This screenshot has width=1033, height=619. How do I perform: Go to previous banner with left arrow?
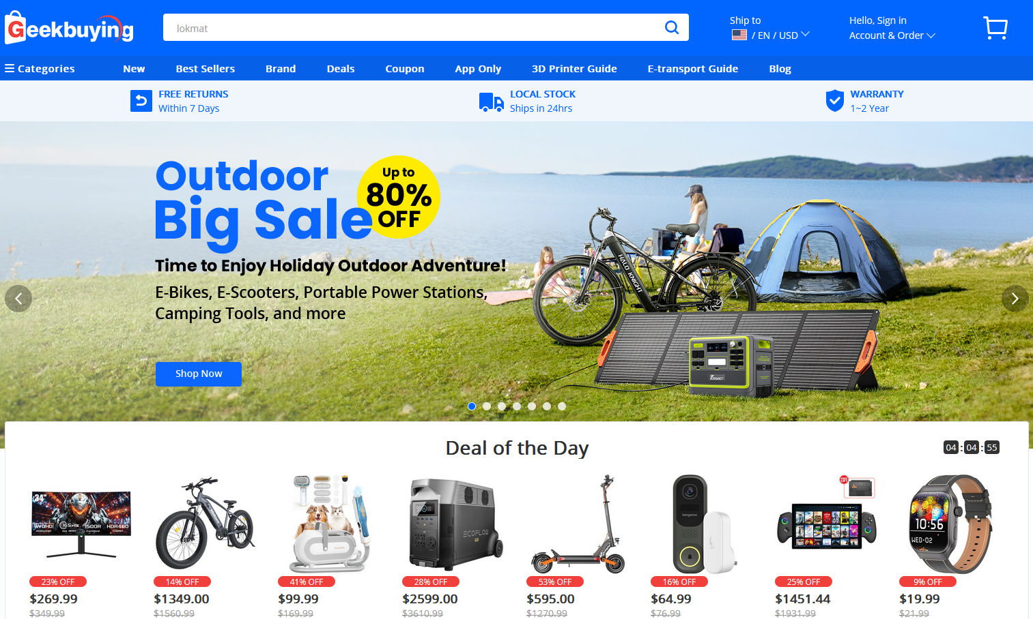coord(18,299)
